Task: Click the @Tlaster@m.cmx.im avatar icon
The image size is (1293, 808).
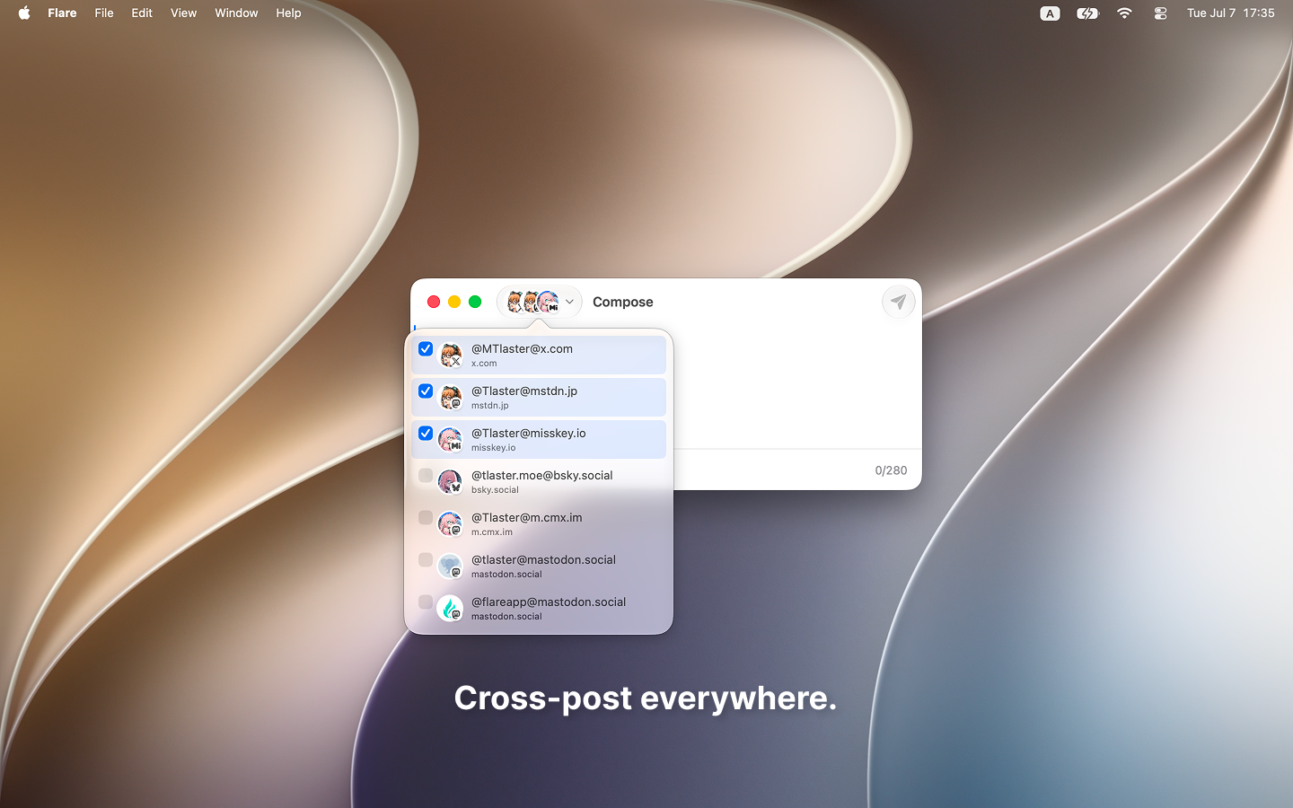Action: 450,523
